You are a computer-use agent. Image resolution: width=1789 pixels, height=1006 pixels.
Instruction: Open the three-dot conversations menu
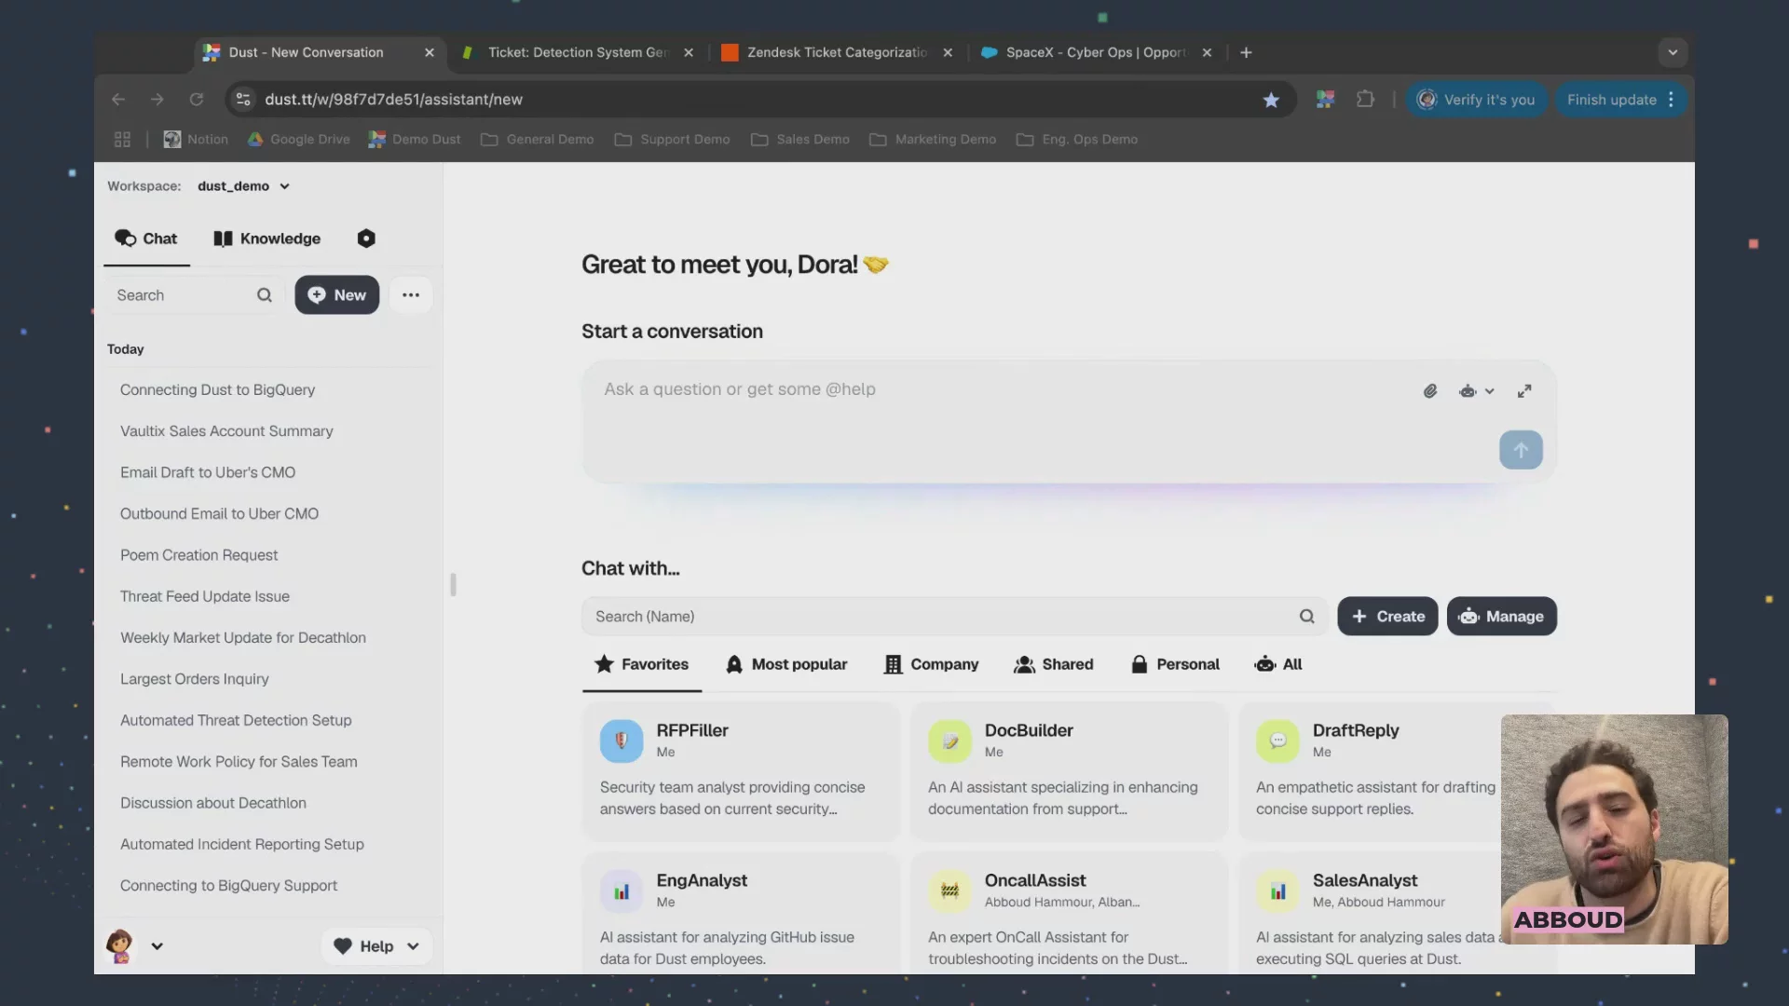411,295
